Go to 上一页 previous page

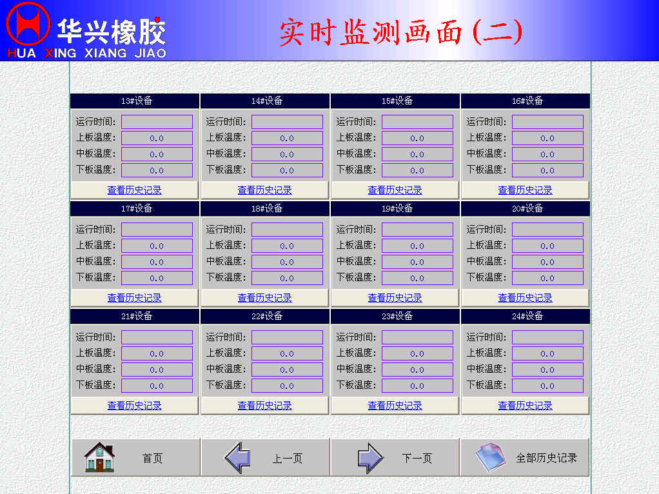click(266, 457)
